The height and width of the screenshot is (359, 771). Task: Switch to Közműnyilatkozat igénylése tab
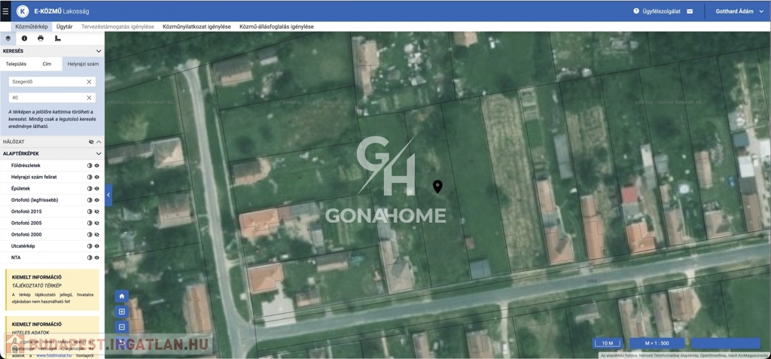click(x=197, y=26)
